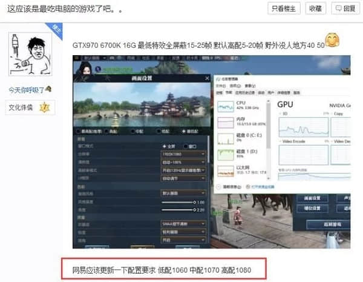
Task: Click the Task Manager title icon
Action: [x=218, y=79]
